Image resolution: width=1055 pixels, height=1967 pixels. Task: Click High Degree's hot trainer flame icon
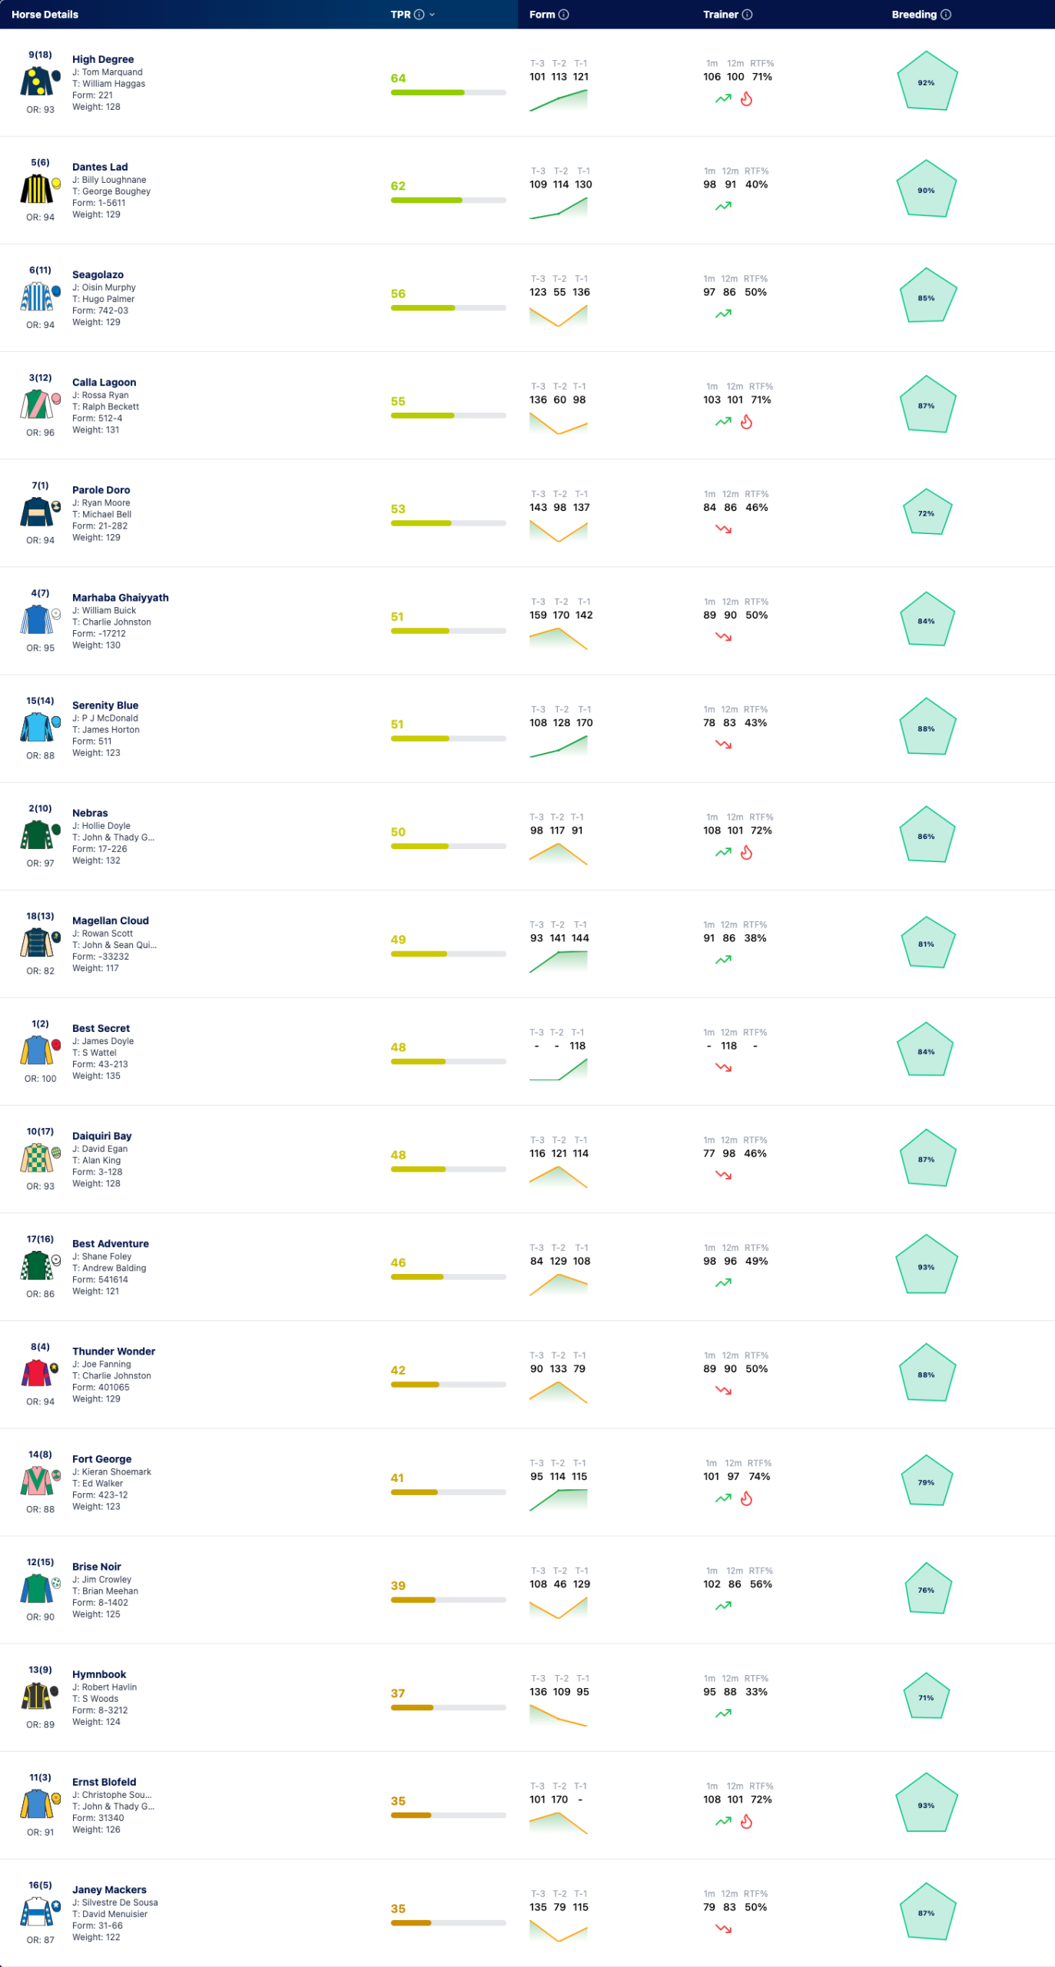tap(746, 98)
